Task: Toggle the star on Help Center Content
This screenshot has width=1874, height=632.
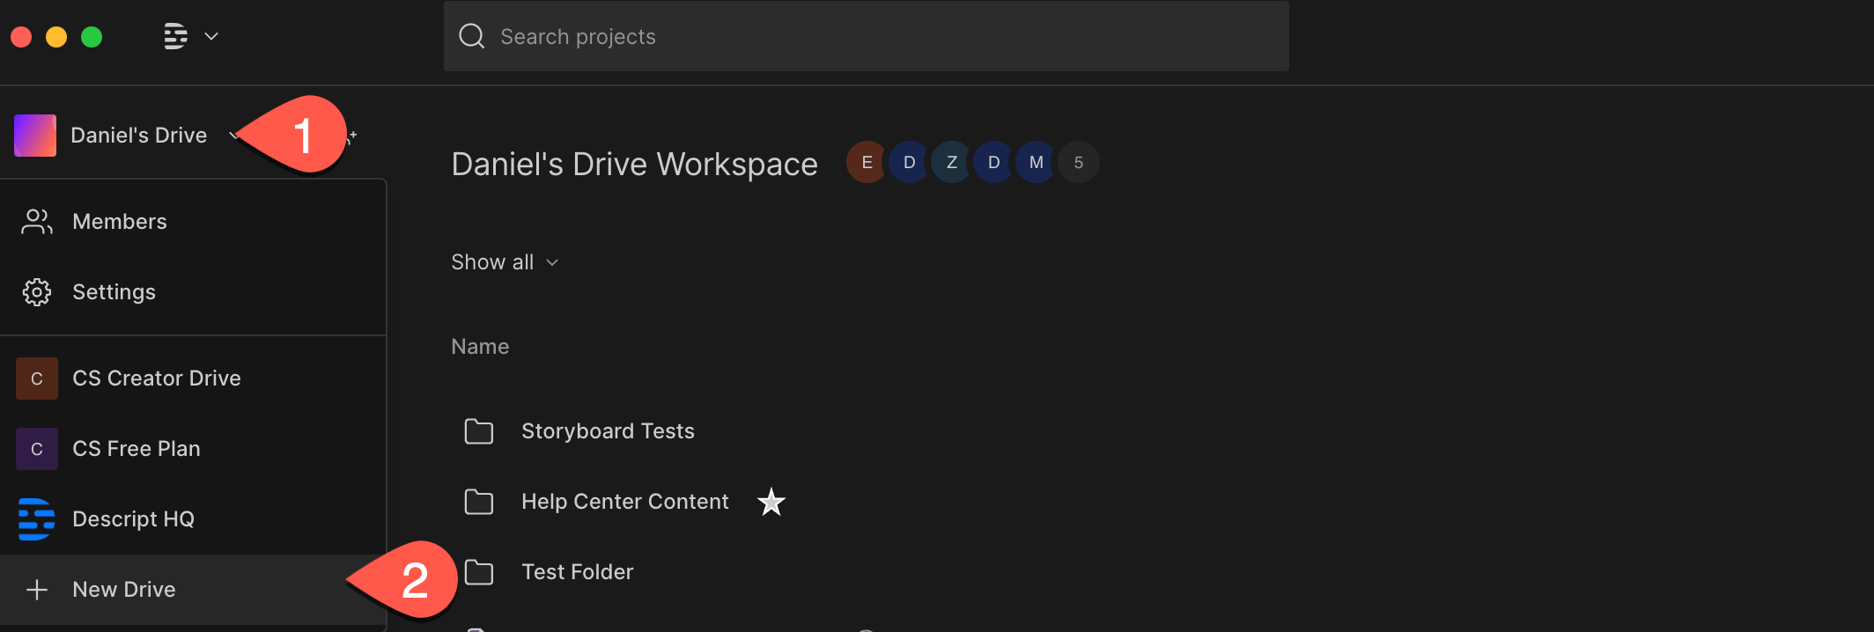Action: tap(771, 502)
